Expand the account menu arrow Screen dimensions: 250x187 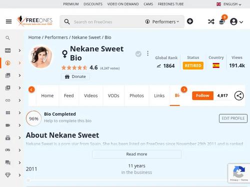pyautogui.click(x=241, y=22)
